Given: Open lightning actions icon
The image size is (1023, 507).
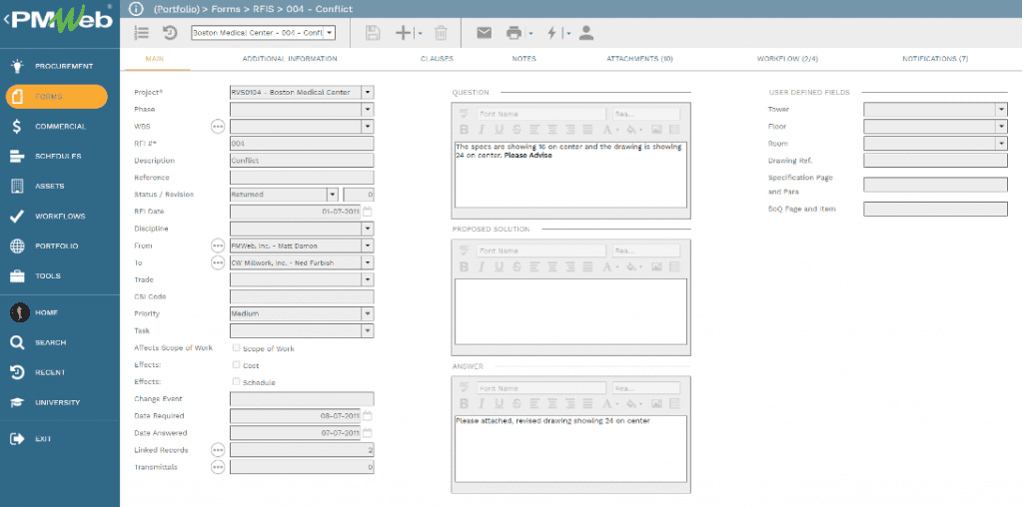Looking at the screenshot, I should [x=551, y=33].
